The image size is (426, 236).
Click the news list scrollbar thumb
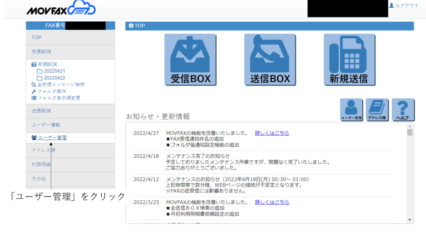coord(410,133)
